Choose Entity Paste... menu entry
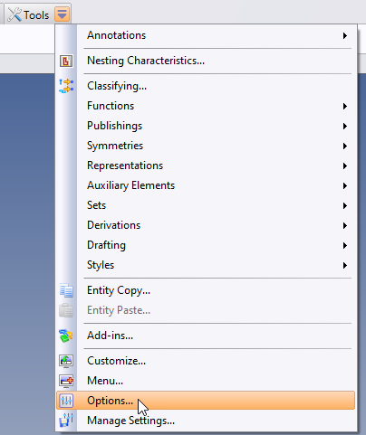The image size is (366, 435). point(206,310)
